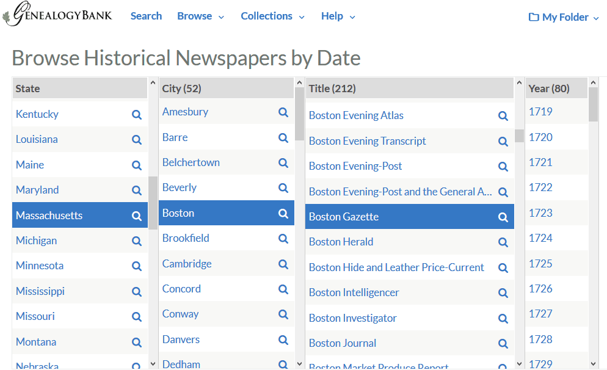The width and height of the screenshot is (607, 370).
Task: Open the Boston Herald title
Action: (341, 242)
